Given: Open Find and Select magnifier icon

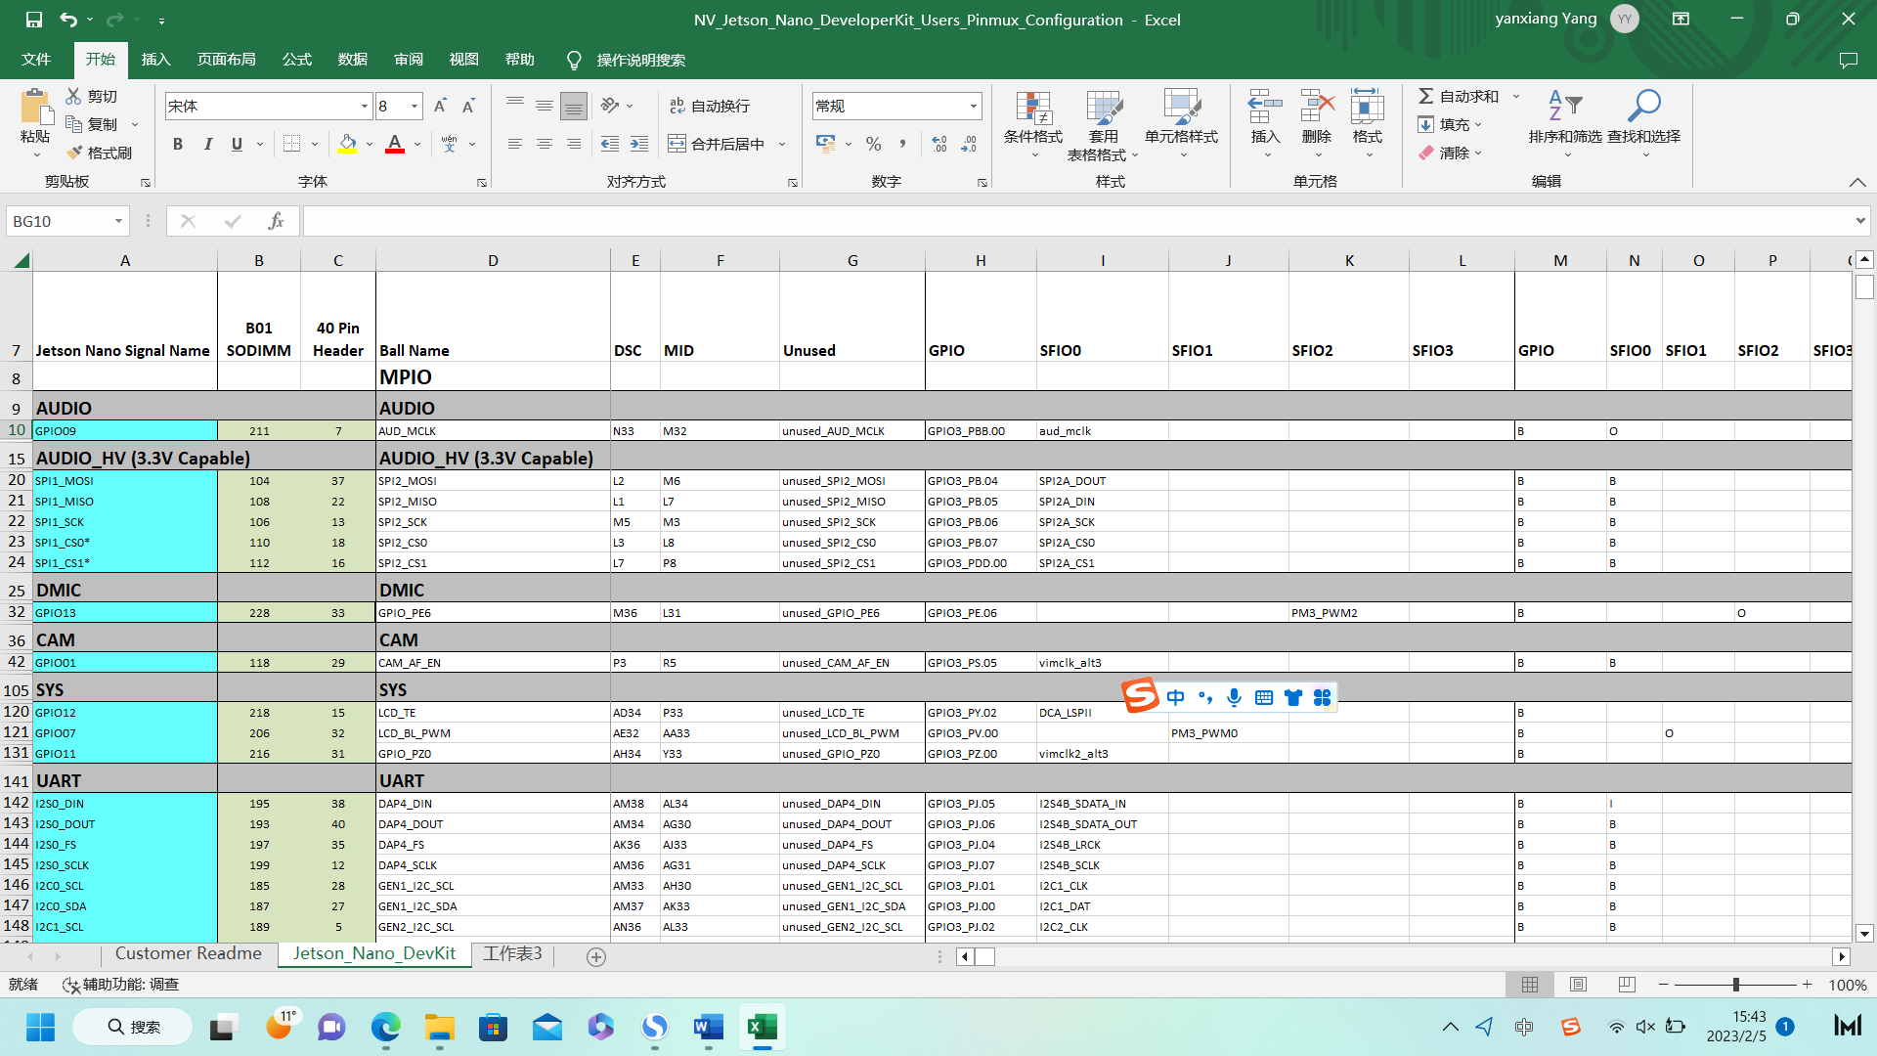Looking at the screenshot, I should pos(1643,105).
